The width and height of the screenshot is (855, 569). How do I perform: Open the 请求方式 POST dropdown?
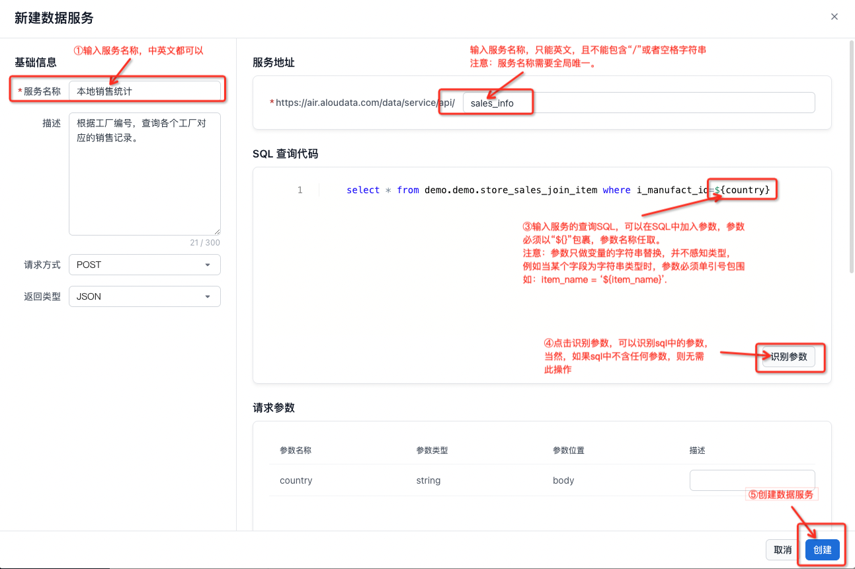[x=144, y=265]
